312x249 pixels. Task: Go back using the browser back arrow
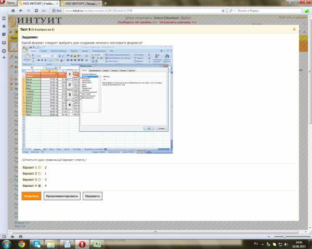[x=21, y=10]
